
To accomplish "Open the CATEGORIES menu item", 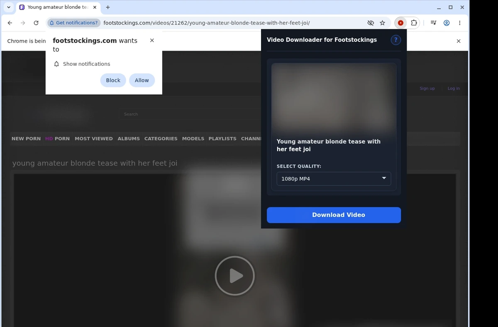I will (161, 139).
